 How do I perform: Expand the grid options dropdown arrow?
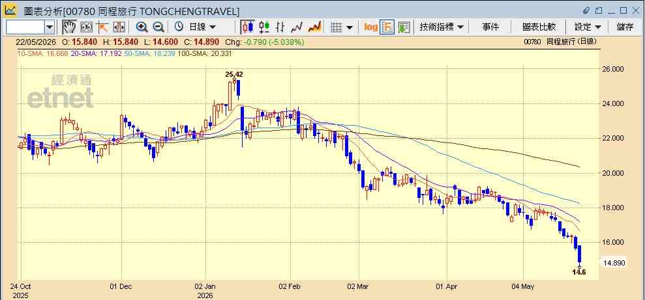tap(350, 27)
